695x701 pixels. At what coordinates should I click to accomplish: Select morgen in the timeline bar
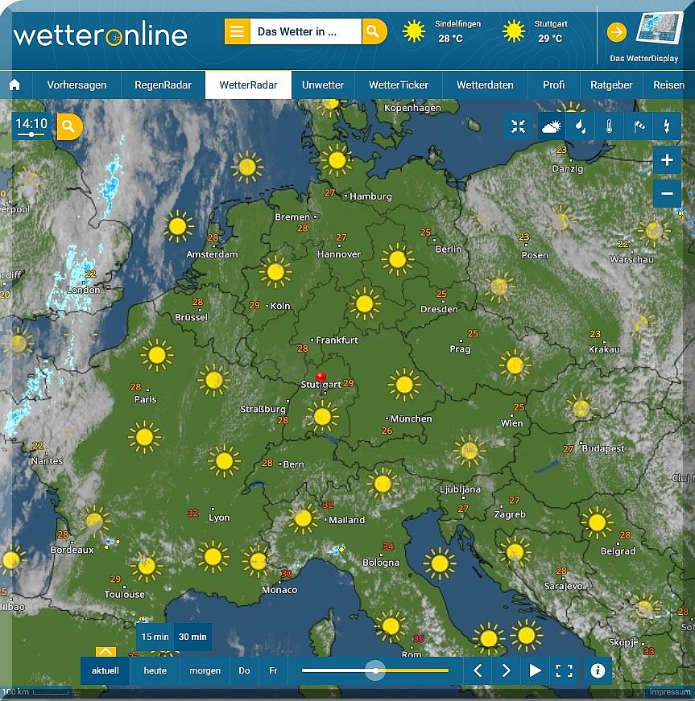coord(205,670)
